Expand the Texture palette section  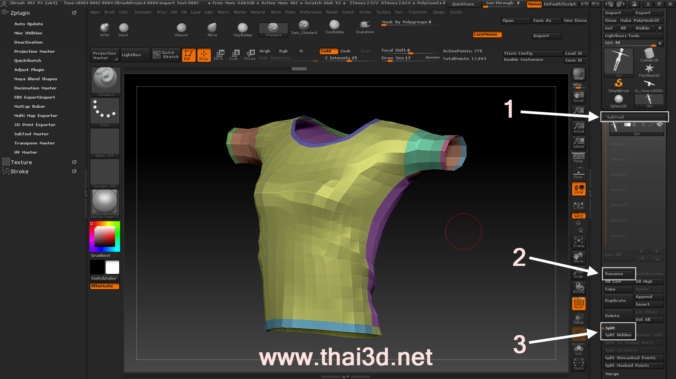(21, 162)
